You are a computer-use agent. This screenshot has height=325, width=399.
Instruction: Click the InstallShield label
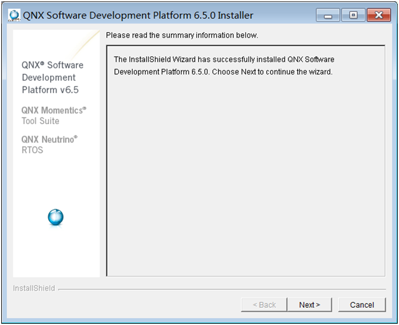click(34, 288)
